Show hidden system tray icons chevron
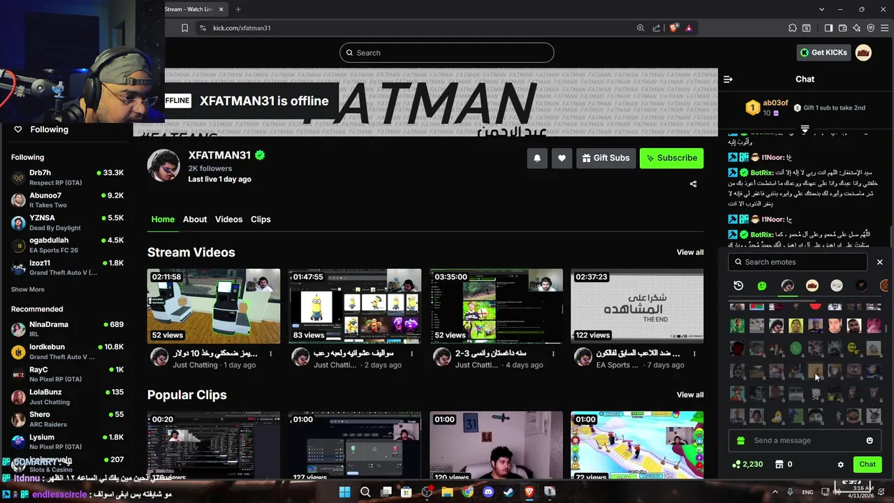 coord(775,492)
